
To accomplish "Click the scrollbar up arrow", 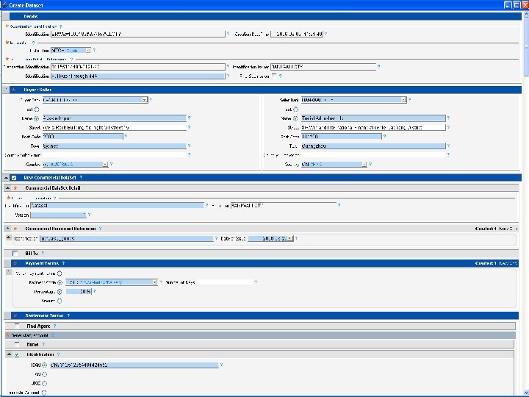I will pos(526,14).
